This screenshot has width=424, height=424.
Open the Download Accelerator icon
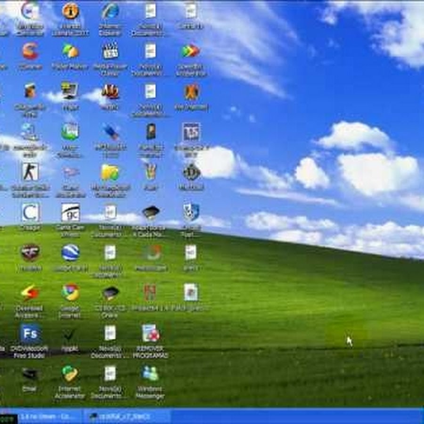pos(30,293)
